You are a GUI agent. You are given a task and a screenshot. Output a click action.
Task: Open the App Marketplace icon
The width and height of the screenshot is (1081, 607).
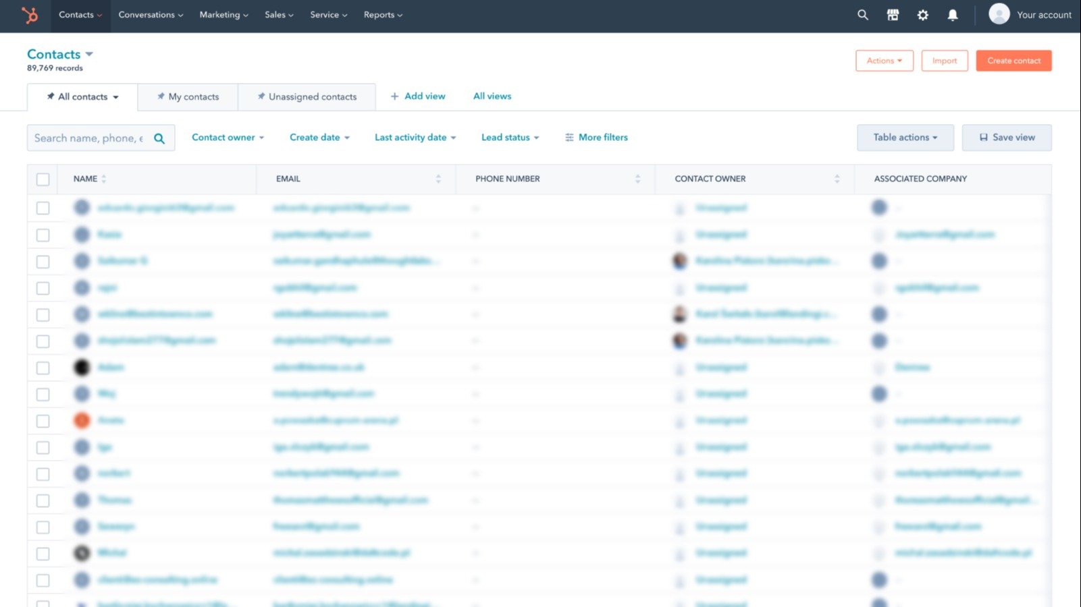[x=893, y=14]
